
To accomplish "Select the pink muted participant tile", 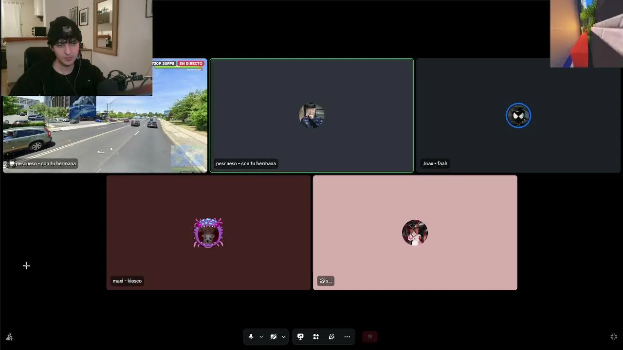I will point(415,233).
